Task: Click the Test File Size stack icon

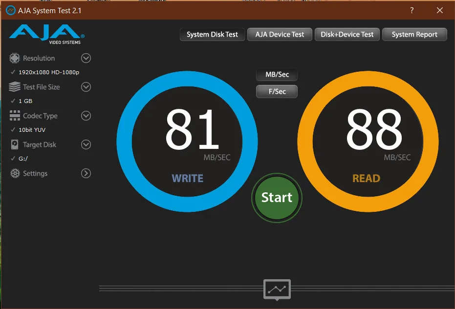Action: point(15,87)
